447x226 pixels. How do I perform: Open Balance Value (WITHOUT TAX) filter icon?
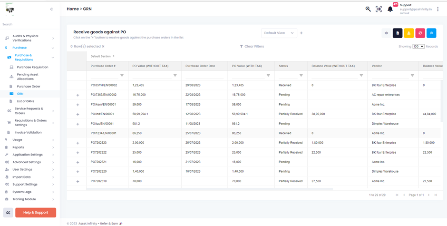click(361, 75)
